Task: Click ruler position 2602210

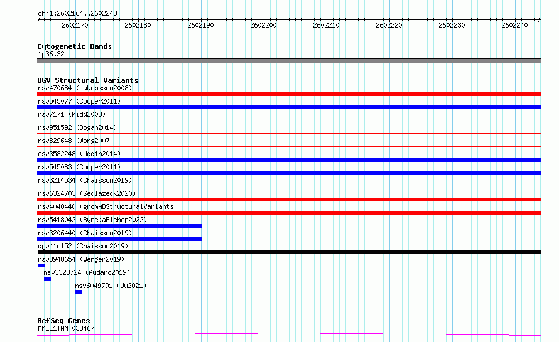Action: click(326, 25)
